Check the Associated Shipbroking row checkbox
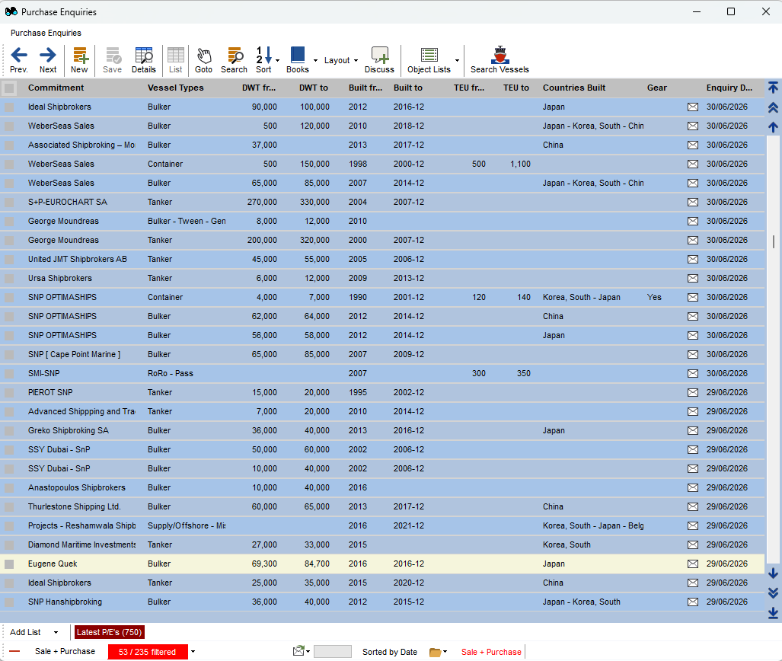The height and width of the screenshot is (661, 782). coord(9,145)
